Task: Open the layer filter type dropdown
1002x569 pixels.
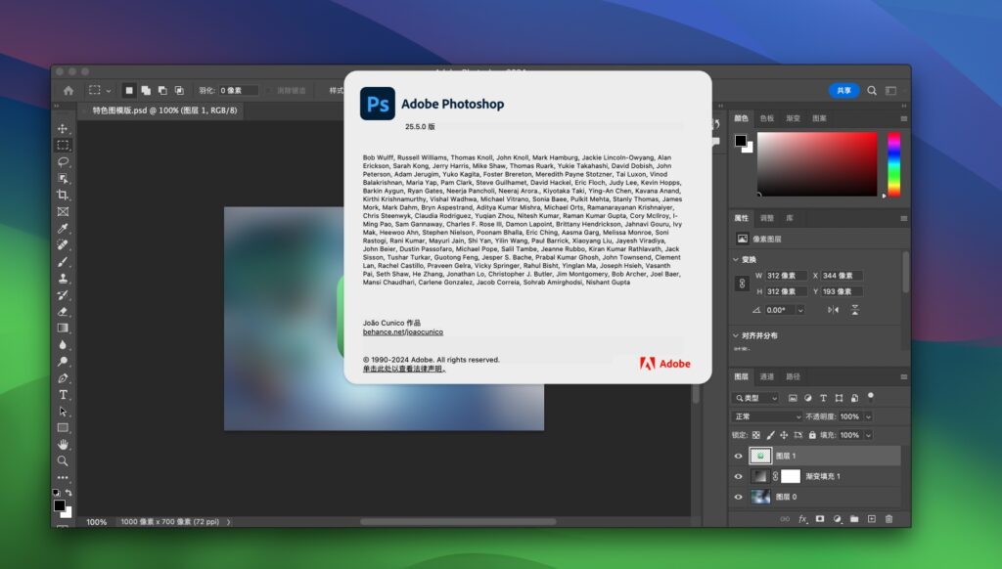Action: pos(755,398)
